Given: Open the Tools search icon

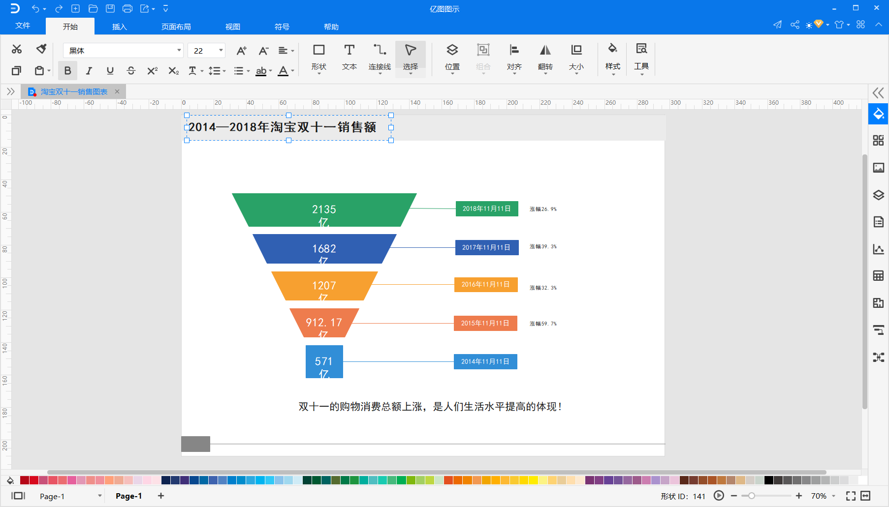Looking at the screenshot, I should pyautogui.click(x=641, y=58).
